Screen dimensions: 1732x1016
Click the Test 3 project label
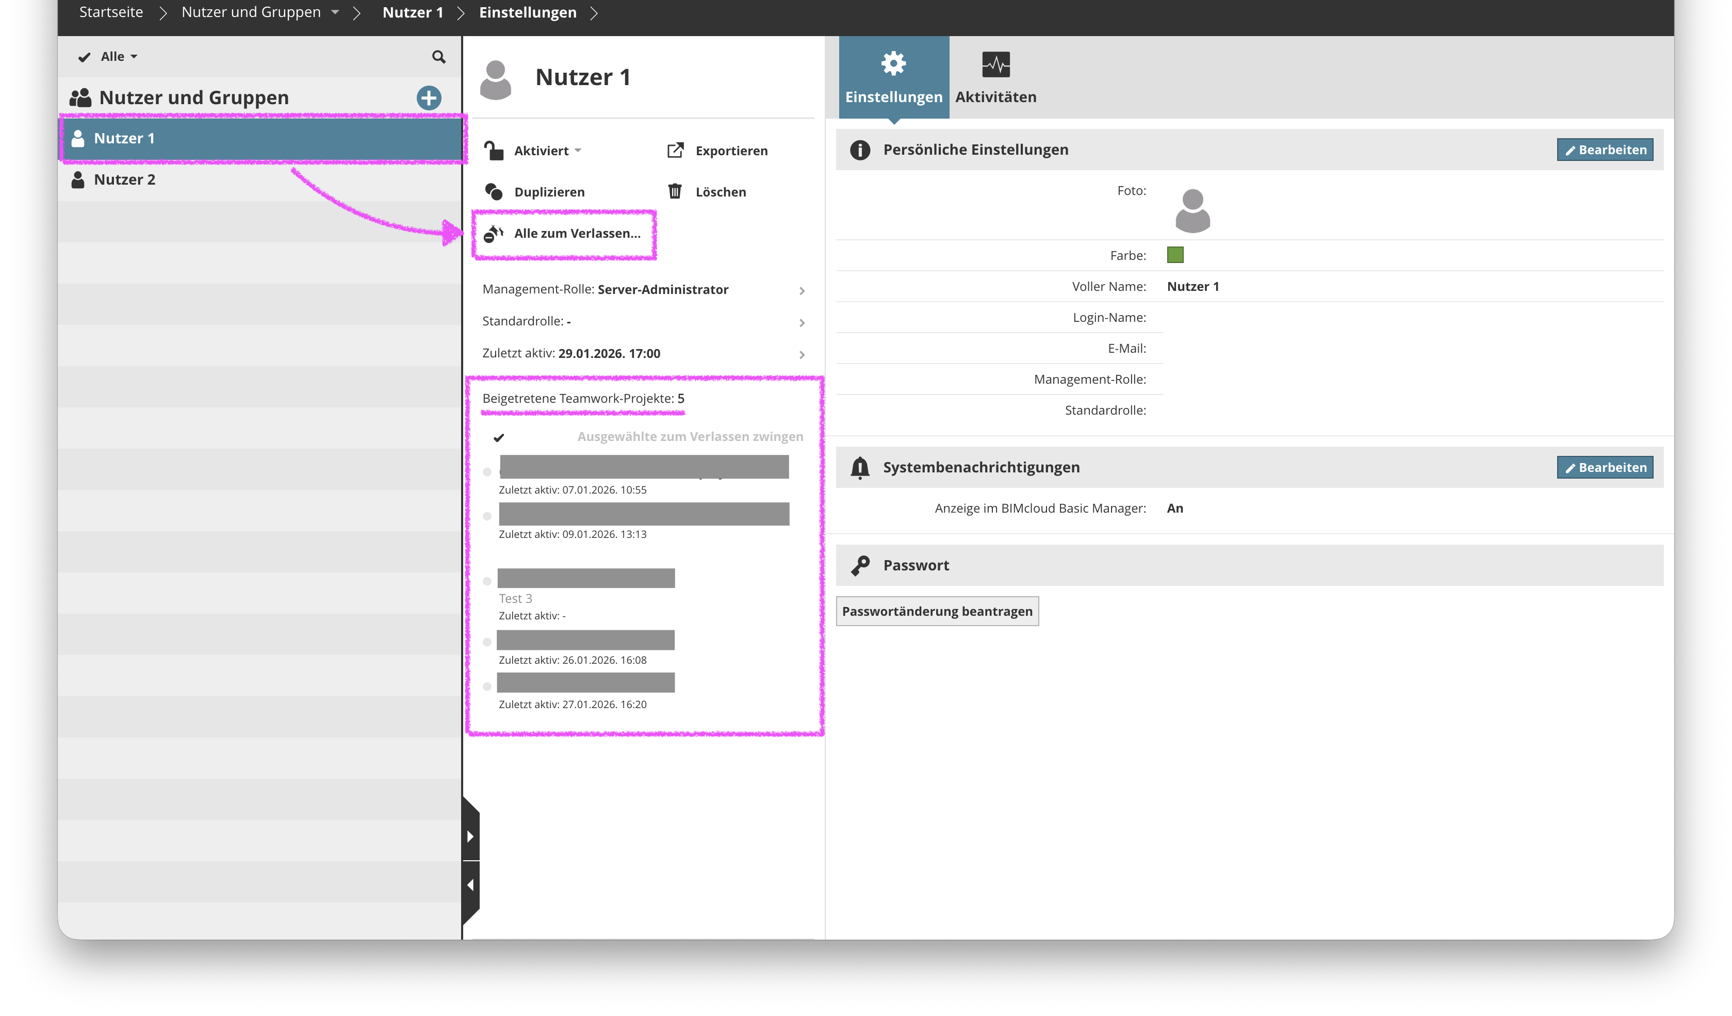coord(515,599)
